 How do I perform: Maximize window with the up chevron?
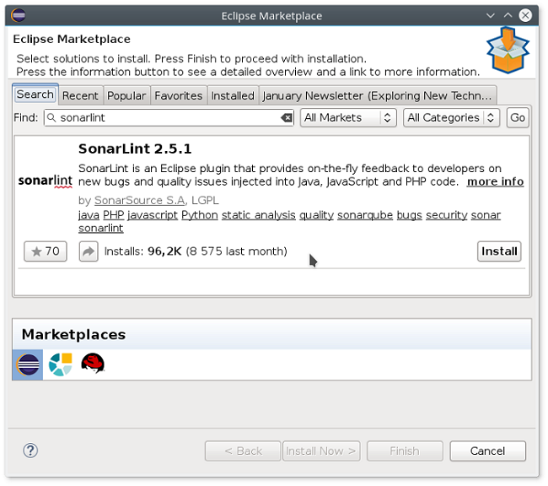pyautogui.click(x=508, y=15)
